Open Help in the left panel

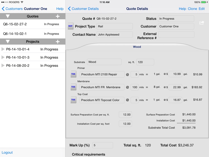60,9
